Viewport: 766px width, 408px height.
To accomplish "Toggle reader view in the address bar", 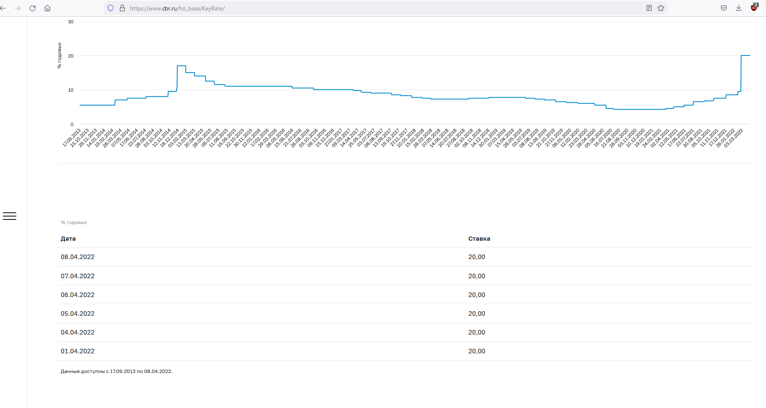I will pos(649,8).
